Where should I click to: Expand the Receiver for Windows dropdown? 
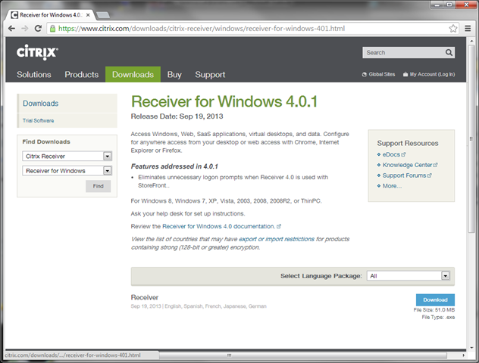click(107, 171)
